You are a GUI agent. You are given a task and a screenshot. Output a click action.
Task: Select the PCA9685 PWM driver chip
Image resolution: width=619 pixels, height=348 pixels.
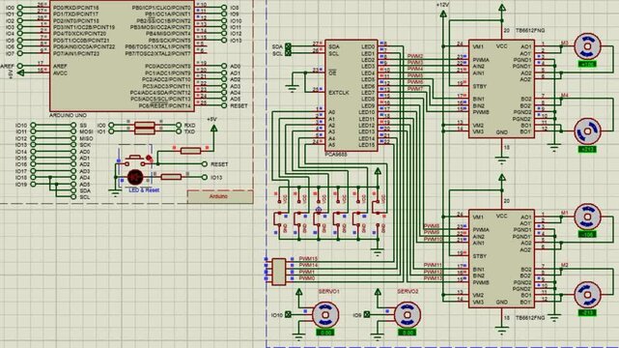click(x=351, y=95)
